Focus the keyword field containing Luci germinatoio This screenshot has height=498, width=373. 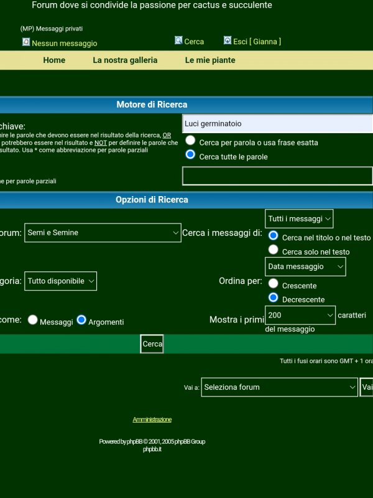(277, 123)
